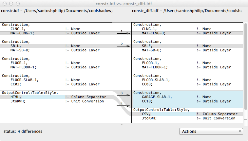The image size is (248, 141).
Task: Click the pane splitter handle below center
Action: [122, 124]
